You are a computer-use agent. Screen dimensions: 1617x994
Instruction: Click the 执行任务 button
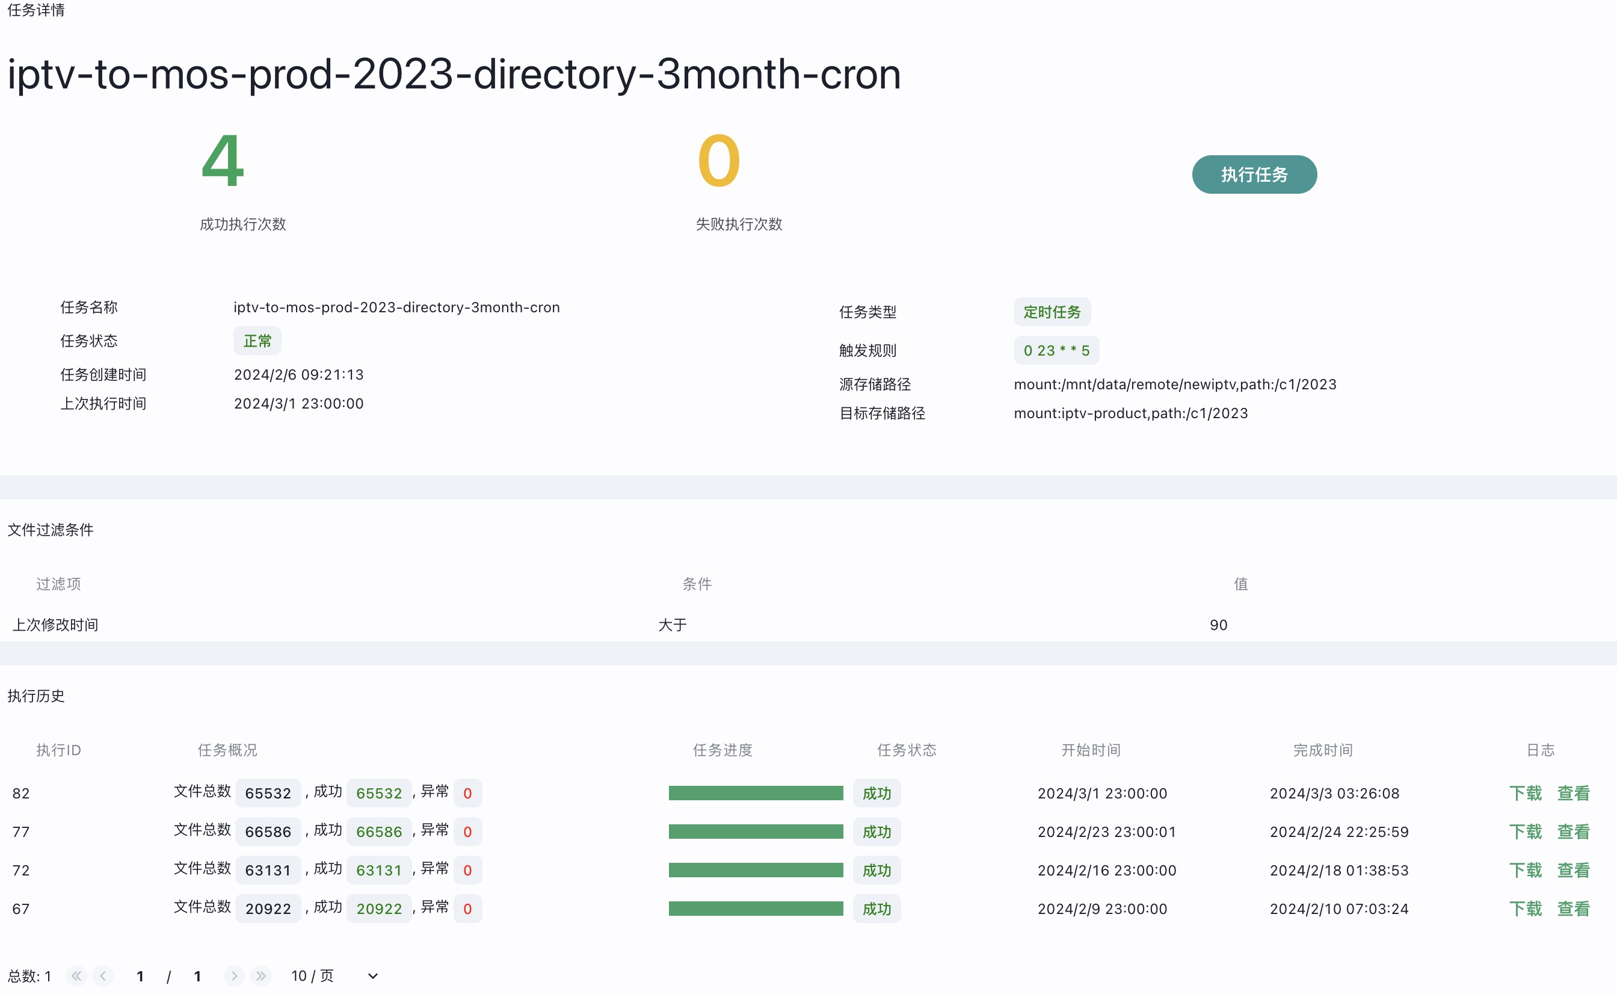1254,174
